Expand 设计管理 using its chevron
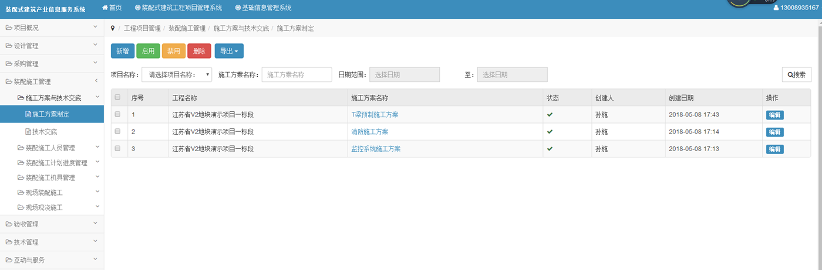 click(96, 45)
